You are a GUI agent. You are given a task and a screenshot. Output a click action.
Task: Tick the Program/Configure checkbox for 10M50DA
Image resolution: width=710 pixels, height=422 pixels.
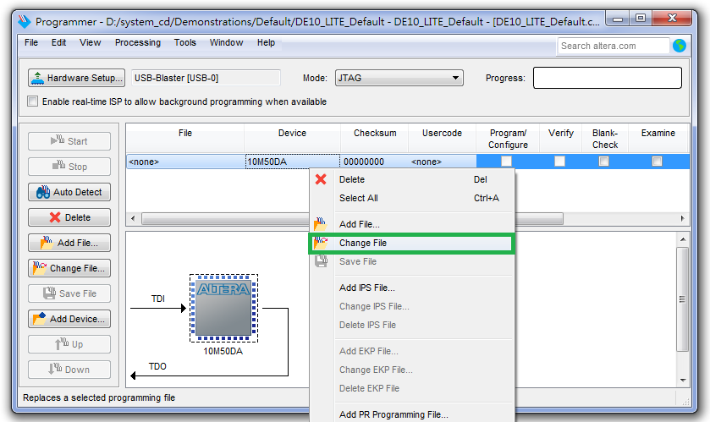click(x=506, y=162)
